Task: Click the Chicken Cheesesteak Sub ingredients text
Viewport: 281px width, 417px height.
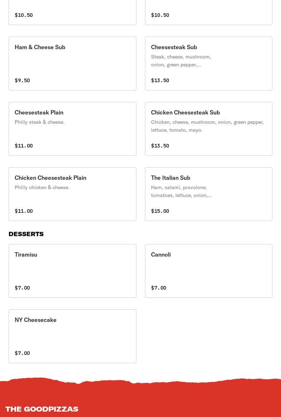Action: coord(207,126)
